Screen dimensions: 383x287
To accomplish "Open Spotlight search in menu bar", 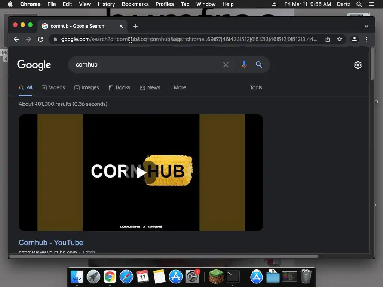I will coord(359,4).
